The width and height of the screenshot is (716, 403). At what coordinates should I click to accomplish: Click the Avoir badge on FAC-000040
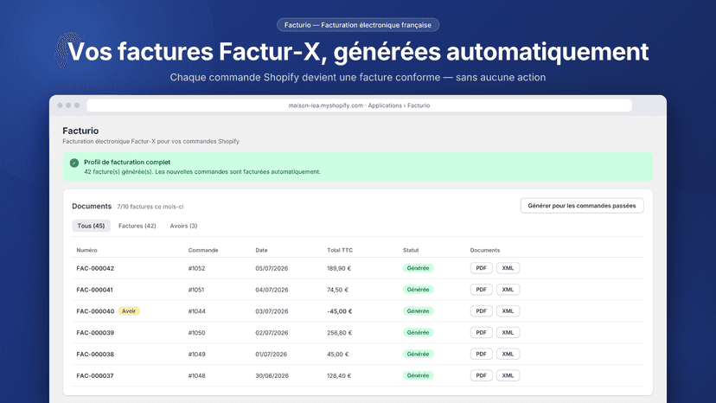pyautogui.click(x=129, y=311)
